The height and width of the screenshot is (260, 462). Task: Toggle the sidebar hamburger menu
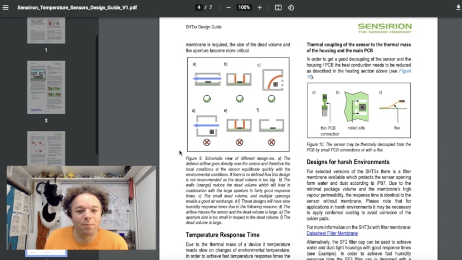(x=6, y=7)
